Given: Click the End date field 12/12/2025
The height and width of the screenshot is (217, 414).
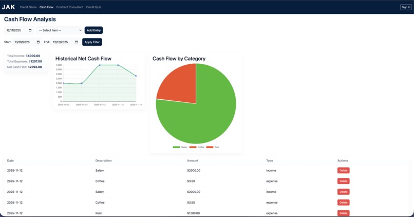Looking at the screenshot, I should coord(65,42).
